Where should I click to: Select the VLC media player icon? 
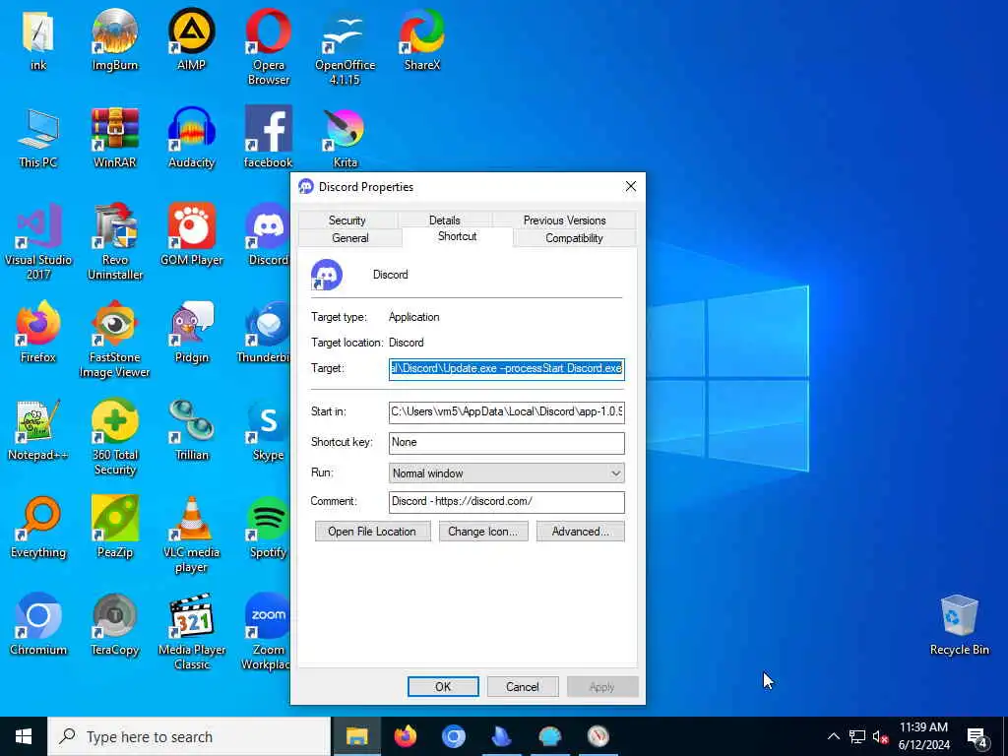pyautogui.click(x=191, y=535)
